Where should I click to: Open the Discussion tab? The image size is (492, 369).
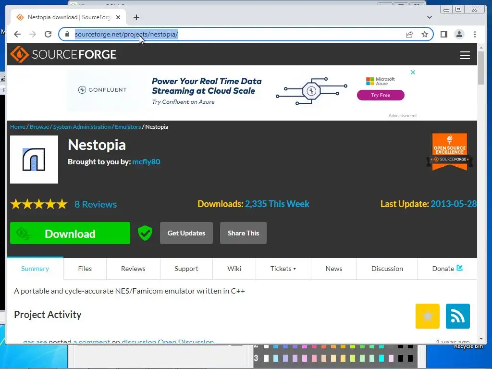[x=387, y=269]
